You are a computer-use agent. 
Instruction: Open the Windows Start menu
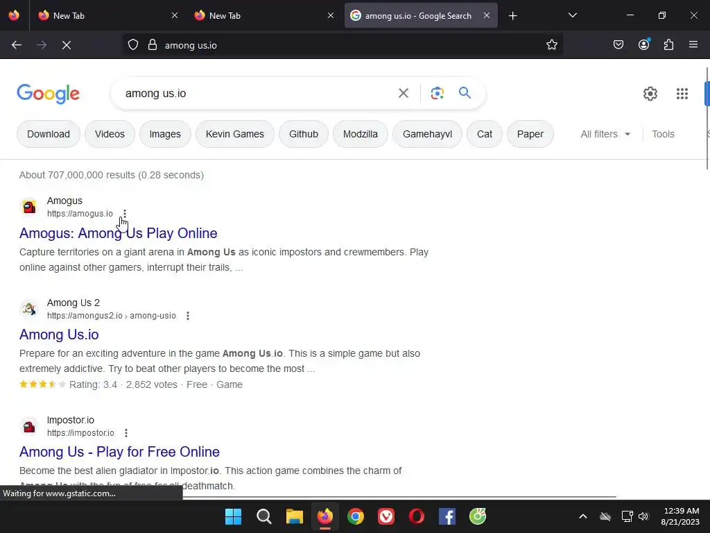[233, 516]
